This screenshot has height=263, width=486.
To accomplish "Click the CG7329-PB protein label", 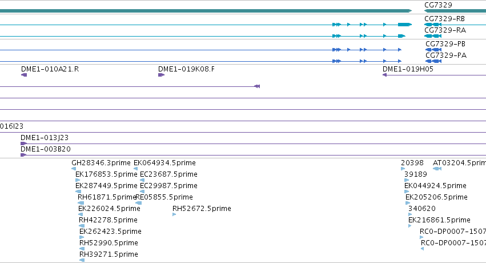I will click(x=445, y=43).
